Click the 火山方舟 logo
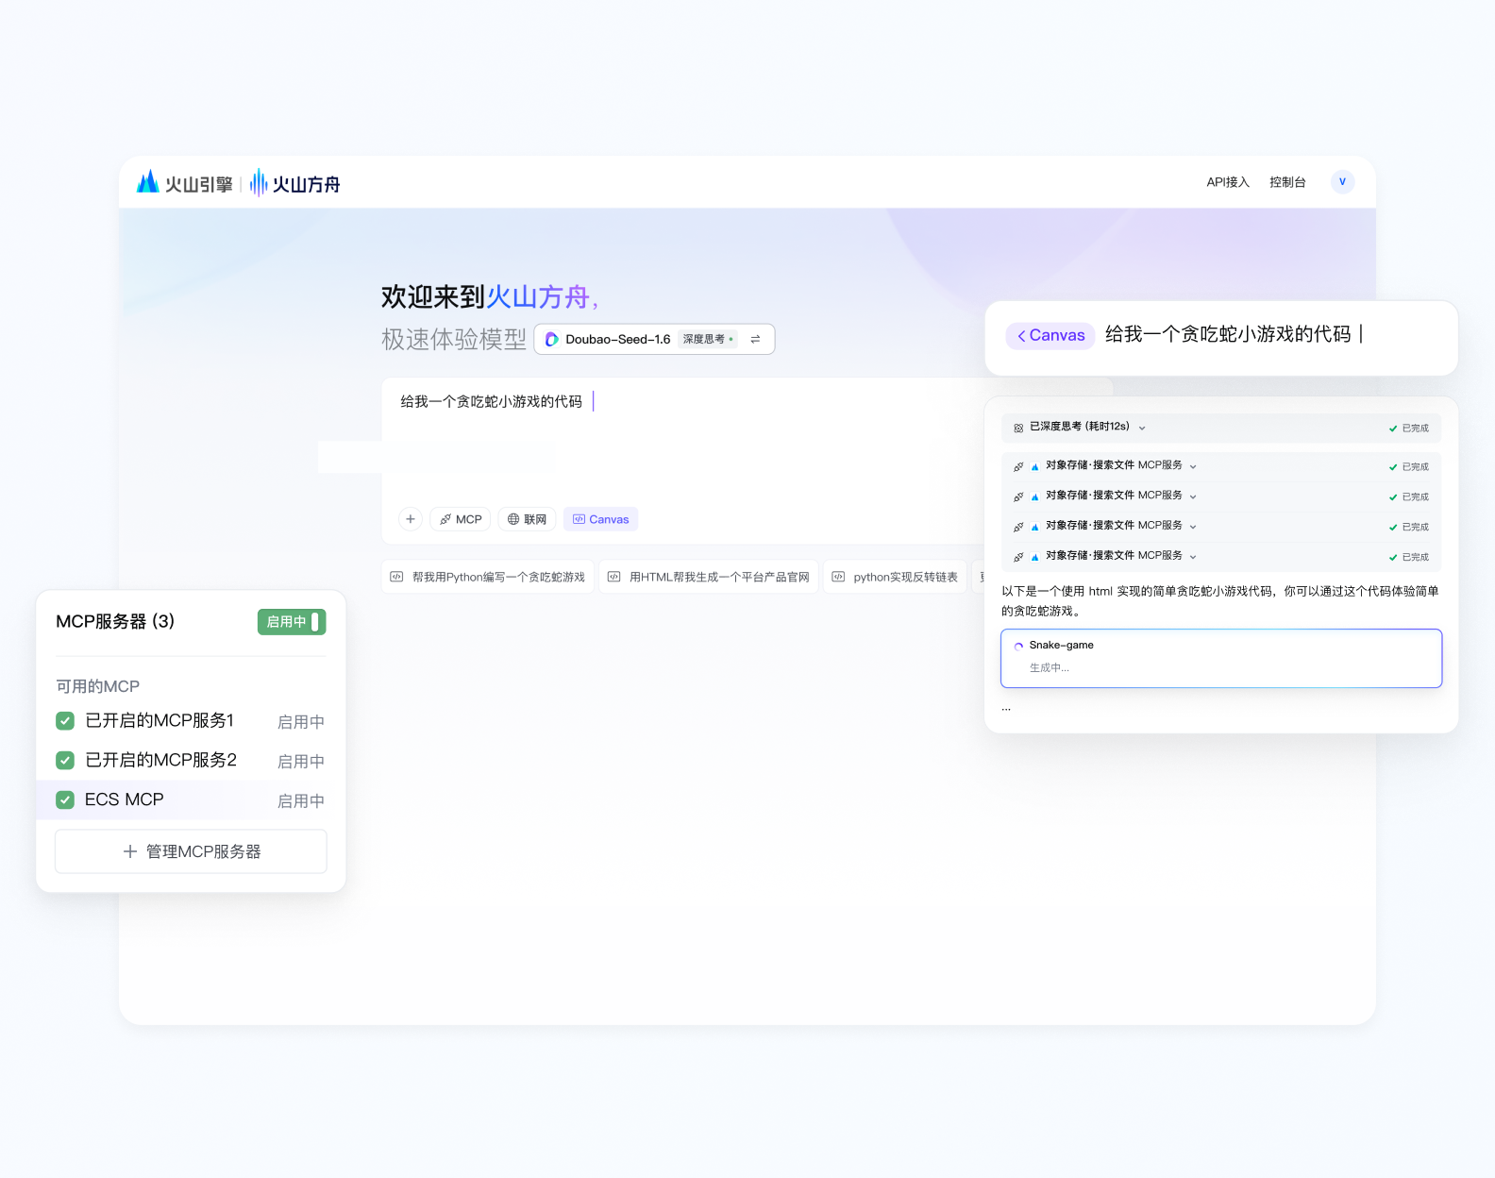The image size is (1495, 1178). [x=295, y=183]
